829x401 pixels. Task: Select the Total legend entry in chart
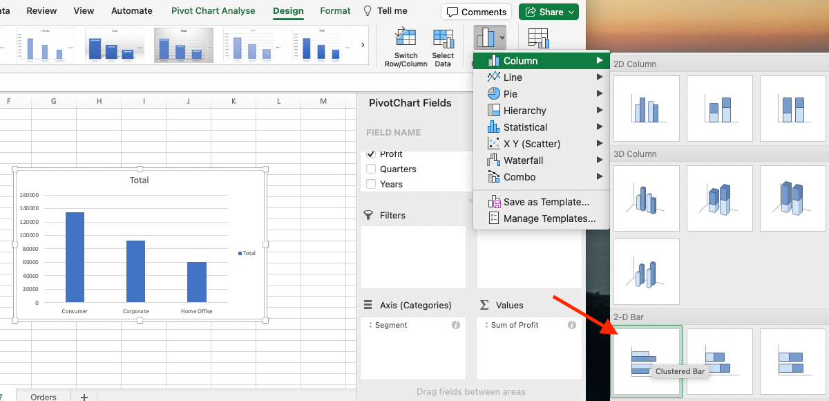(247, 253)
